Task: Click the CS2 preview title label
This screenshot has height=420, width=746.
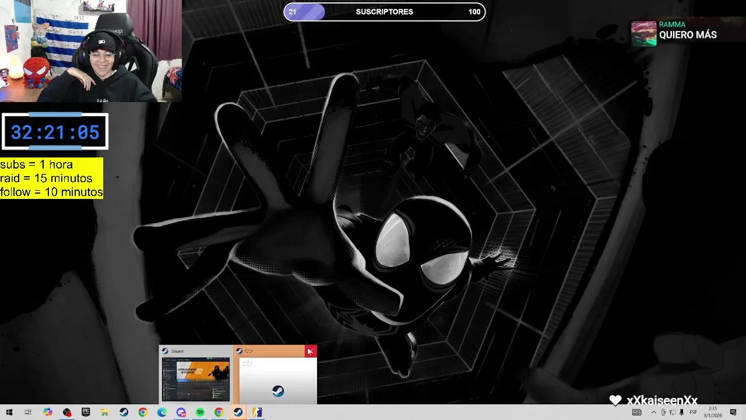Action: (x=249, y=351)
